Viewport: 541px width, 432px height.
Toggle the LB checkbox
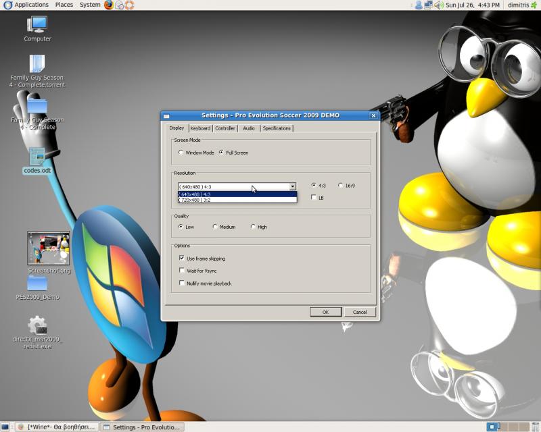pyautogui.click(x=314, y=197)
